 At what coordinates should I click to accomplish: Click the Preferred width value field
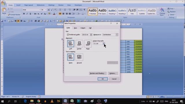86,35
